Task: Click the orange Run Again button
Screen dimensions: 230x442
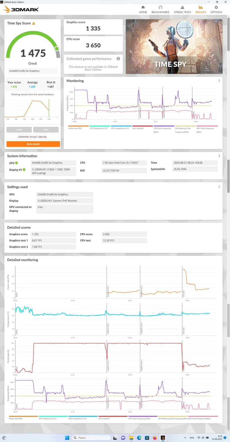Action: click(x=33, y=144)
